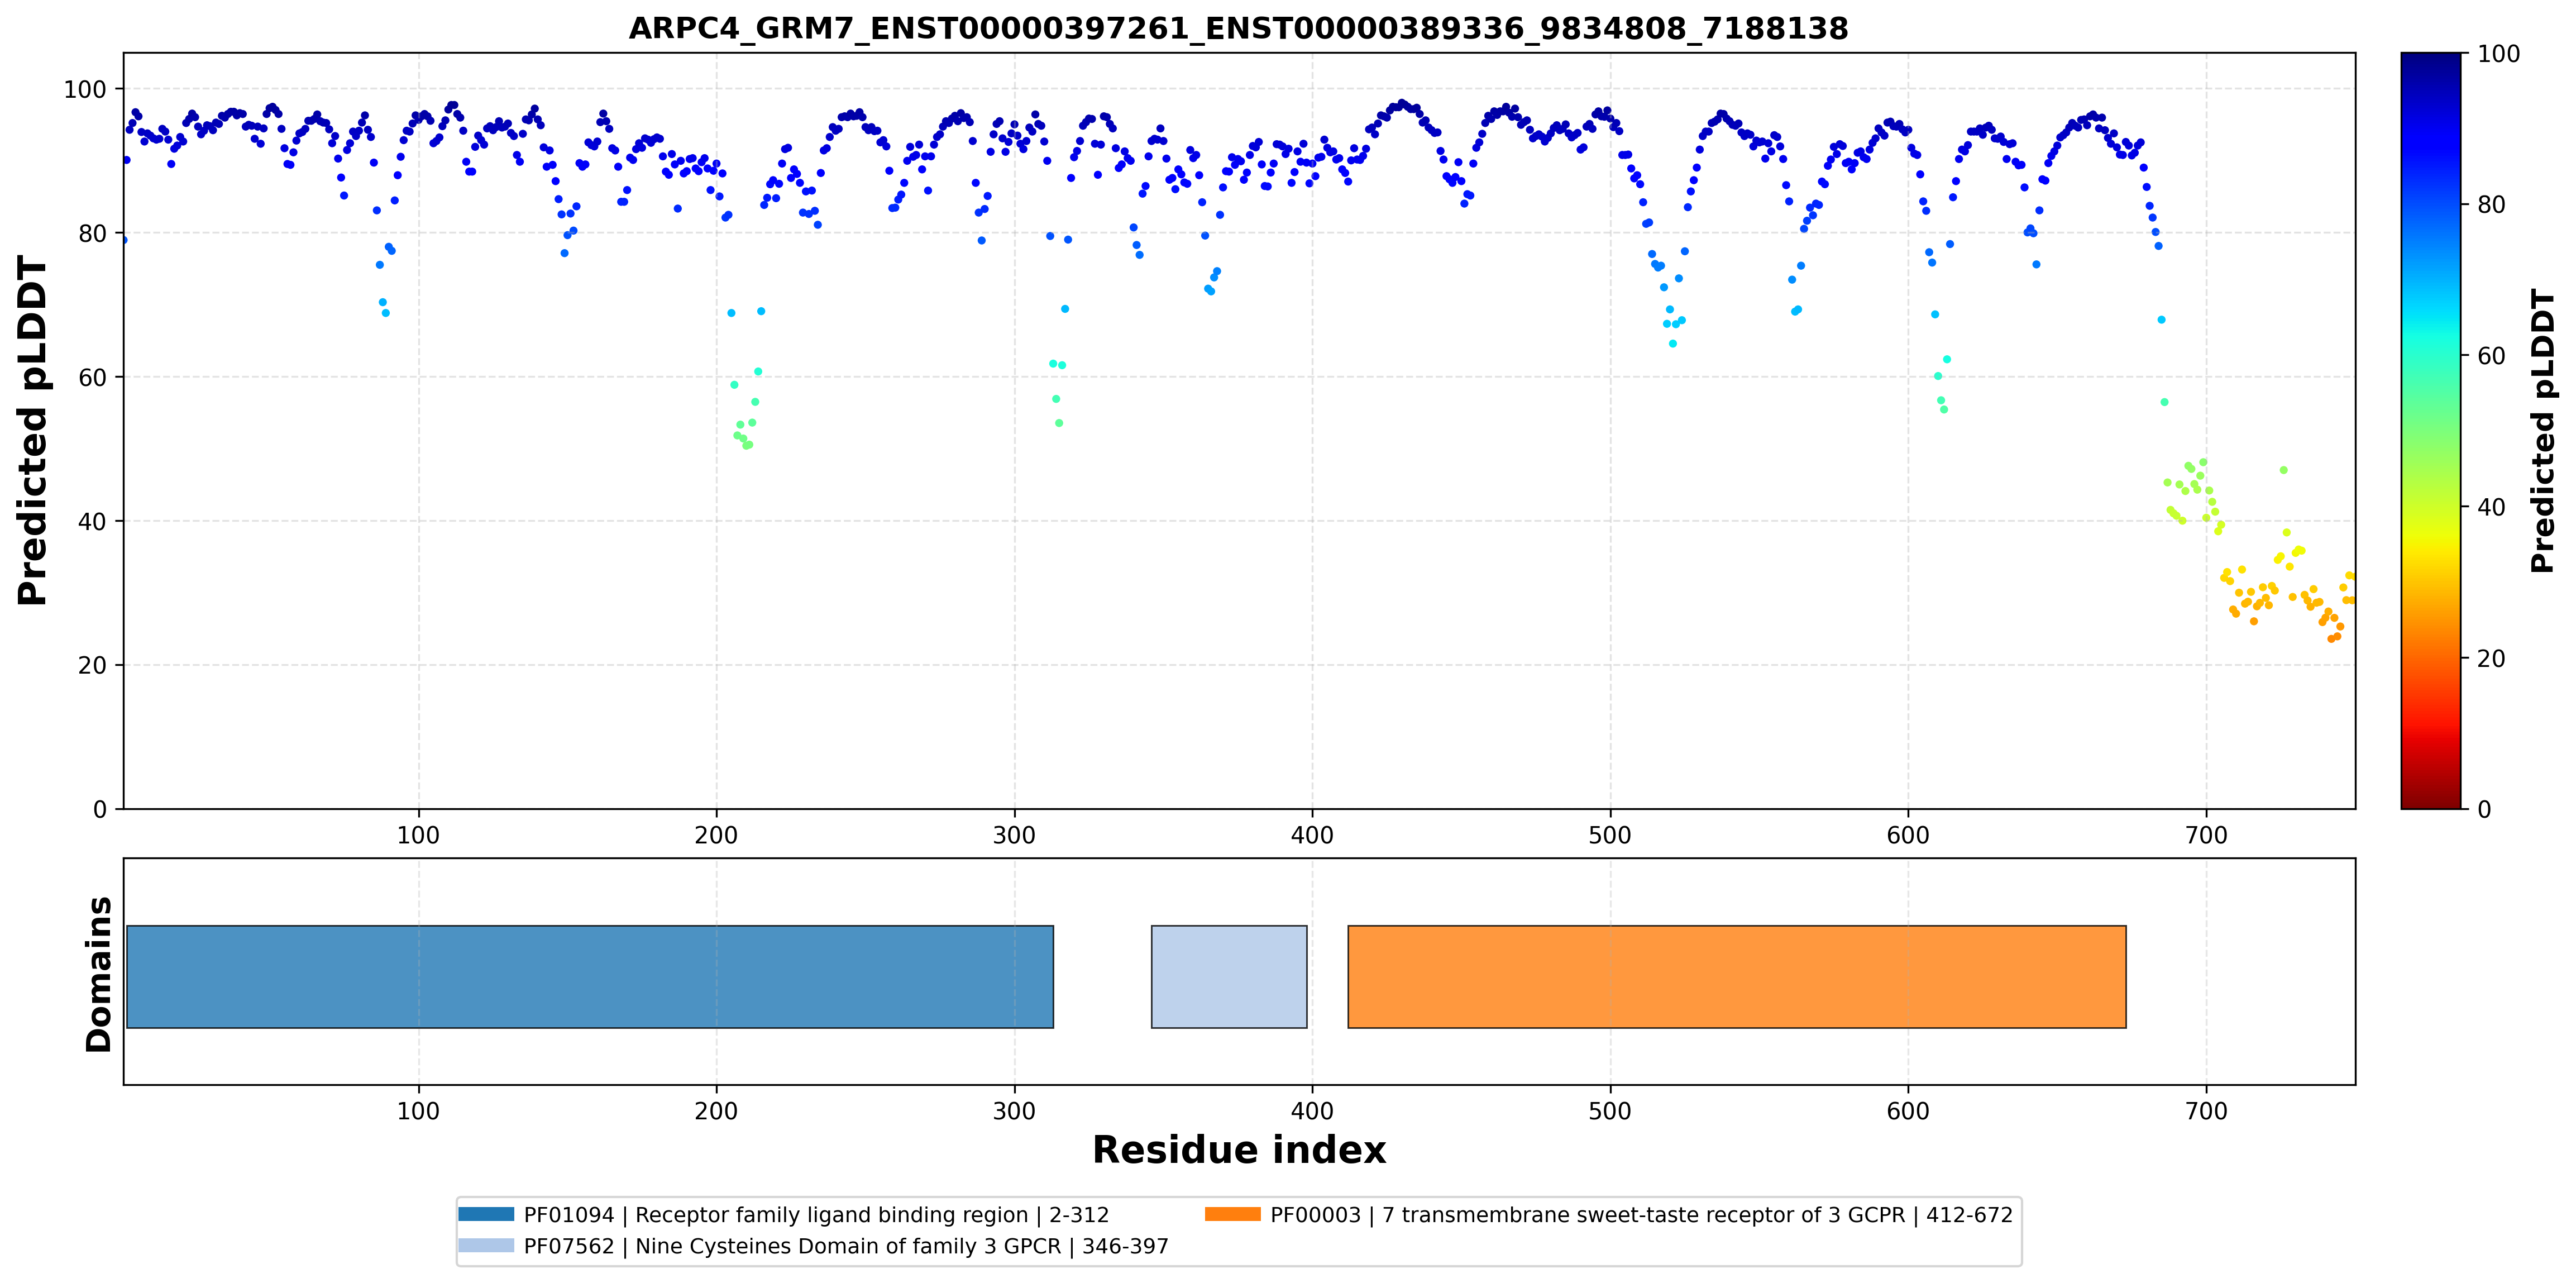Click the PF00003 7 transmembrane legend text
2576x1283 pixels.
1641,1215
